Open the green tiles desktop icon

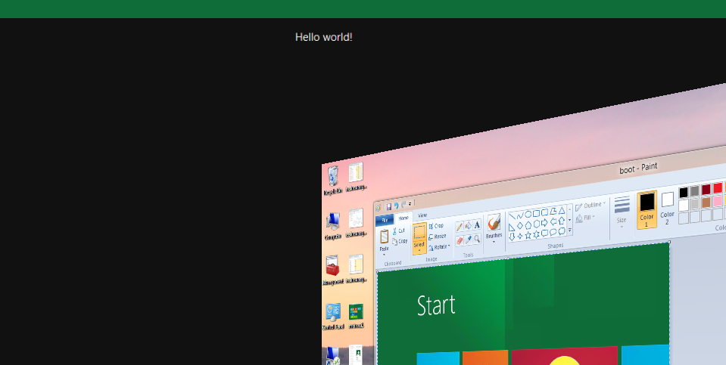tap(356, 312)
